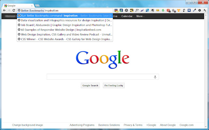Screen dimensions: 209x130
Task: Click the desk lamp extension icon
Action: click(184, 10)
